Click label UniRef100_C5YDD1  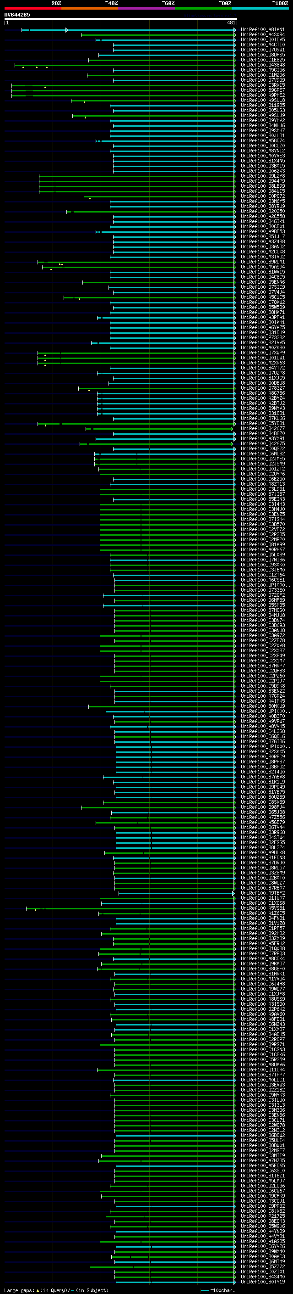(x=263, y=424)
